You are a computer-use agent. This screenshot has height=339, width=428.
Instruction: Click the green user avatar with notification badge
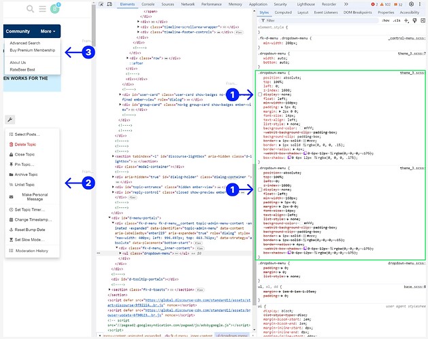click(x=55, y=8)
